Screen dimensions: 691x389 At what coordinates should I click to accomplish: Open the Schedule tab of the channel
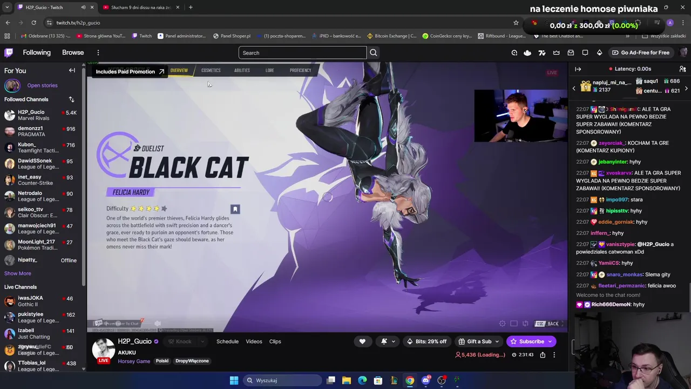(227, 341)
